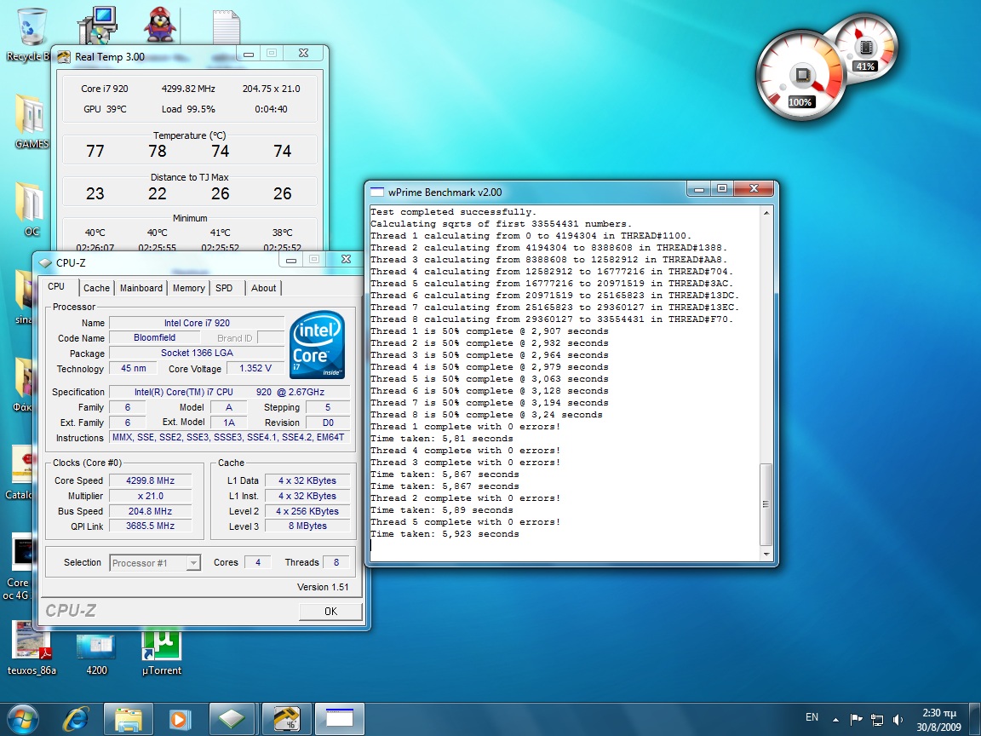This screenshot has height=736, width=981.
Task: Click the CPU usage gauge showing 100%
Action: click(x=800, y=77)
